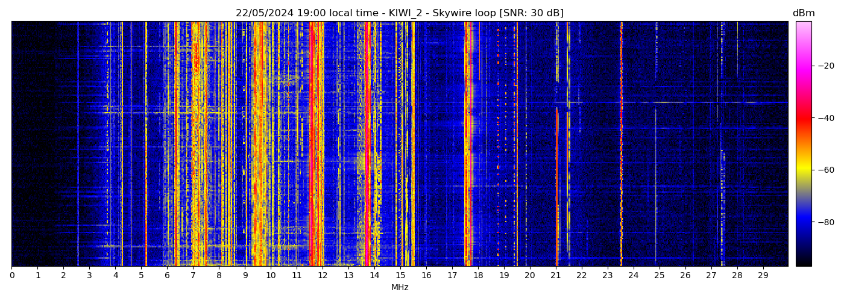Click the dBm label above the colorbar
Viewport: 844px width, 301px height.
(803, 13)
